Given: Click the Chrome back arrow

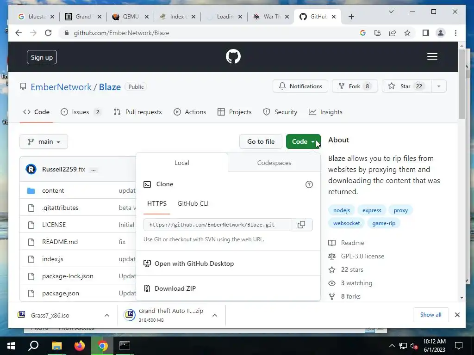Looking at the screenshot, I should point(19,33).
